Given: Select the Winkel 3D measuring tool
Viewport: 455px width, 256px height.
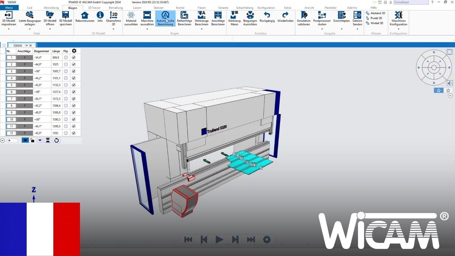Looking at the screenshot, I should pyautogui.click(x=375, y=23).
